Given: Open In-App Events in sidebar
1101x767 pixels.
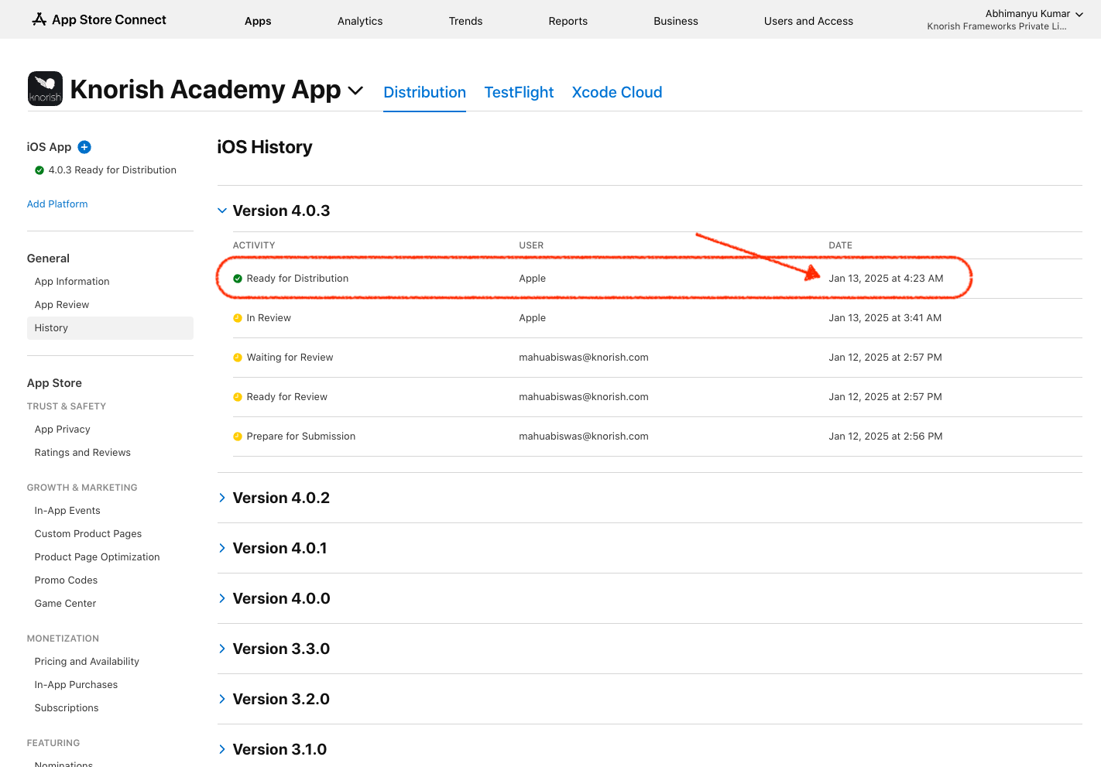Looking at the screenshot, I should click(x=67, y=511).
